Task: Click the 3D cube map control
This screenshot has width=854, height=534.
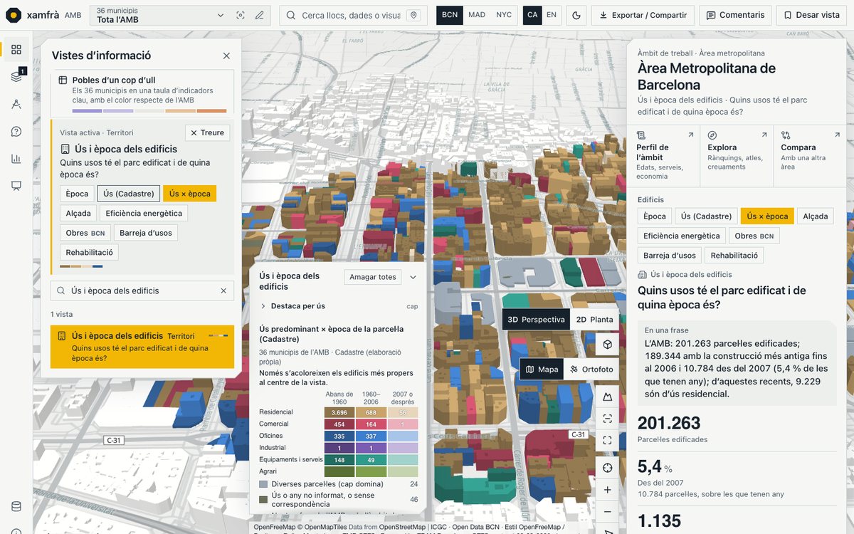Action: (x=607, y=345)
